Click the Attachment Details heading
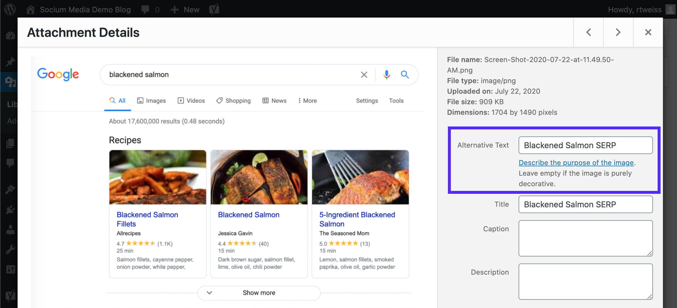This screenshot has height=308, width=677. 83,32
